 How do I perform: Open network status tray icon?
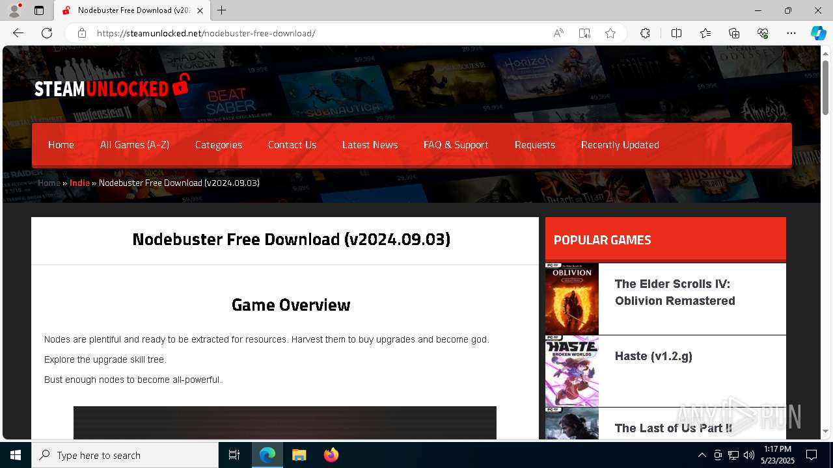733,455
